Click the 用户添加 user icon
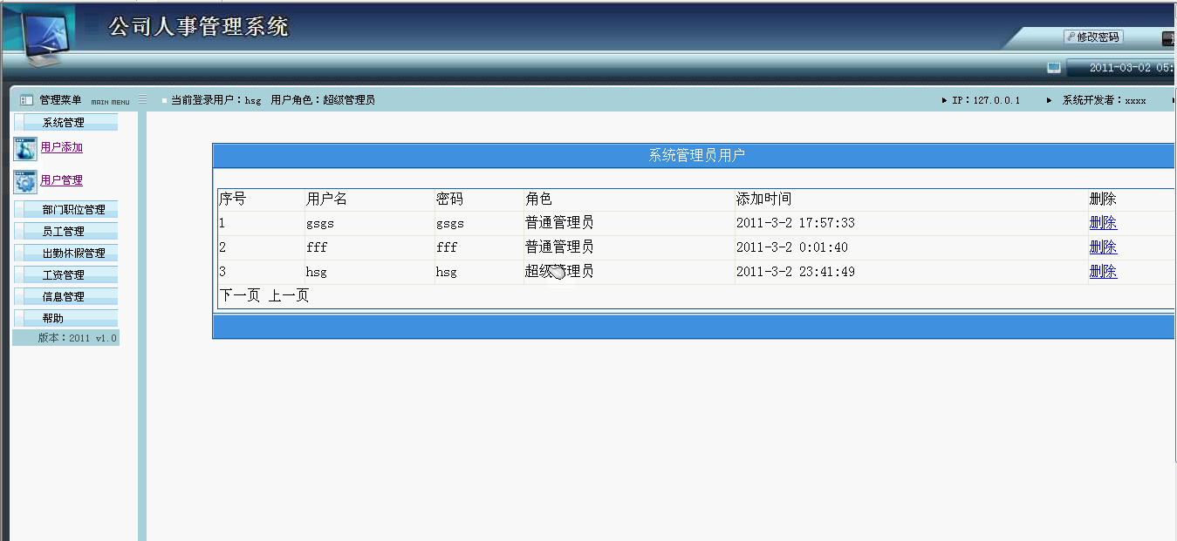The height and width of the screenshot is (541, 1177). pos(25,149)
